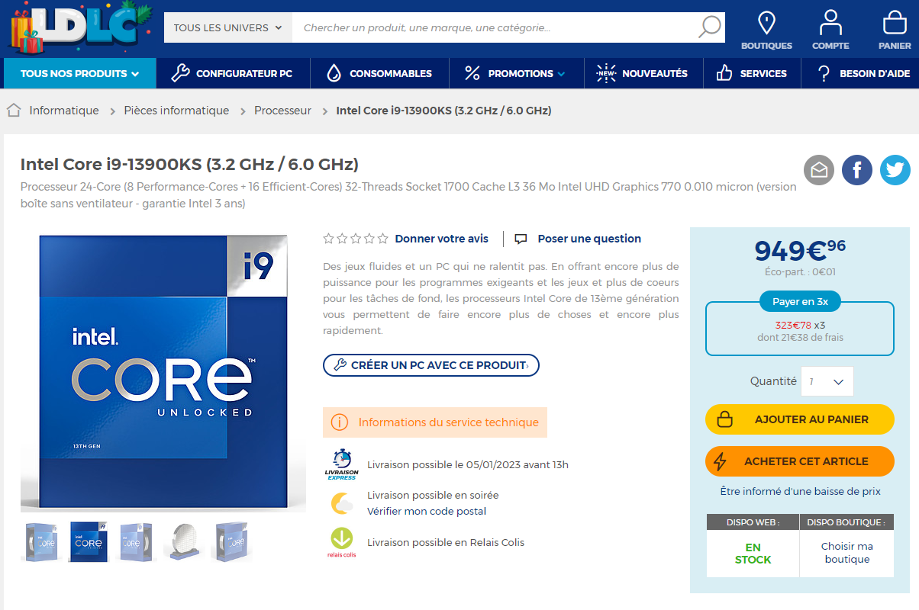Select the fourth thumbnail showing the wafer
Image resolution: width=919 pixels, height=610 pixels.
pos(184,542)
